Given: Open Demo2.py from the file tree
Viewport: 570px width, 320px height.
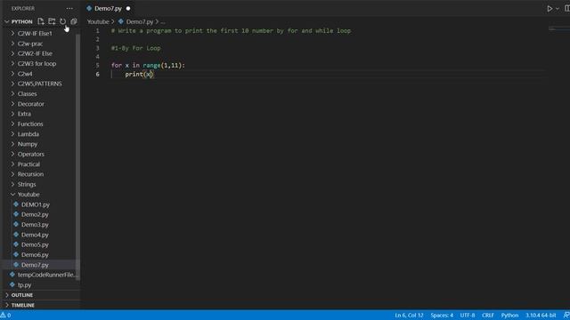Looking at the screenshot, I should click(x=35, y=214).
